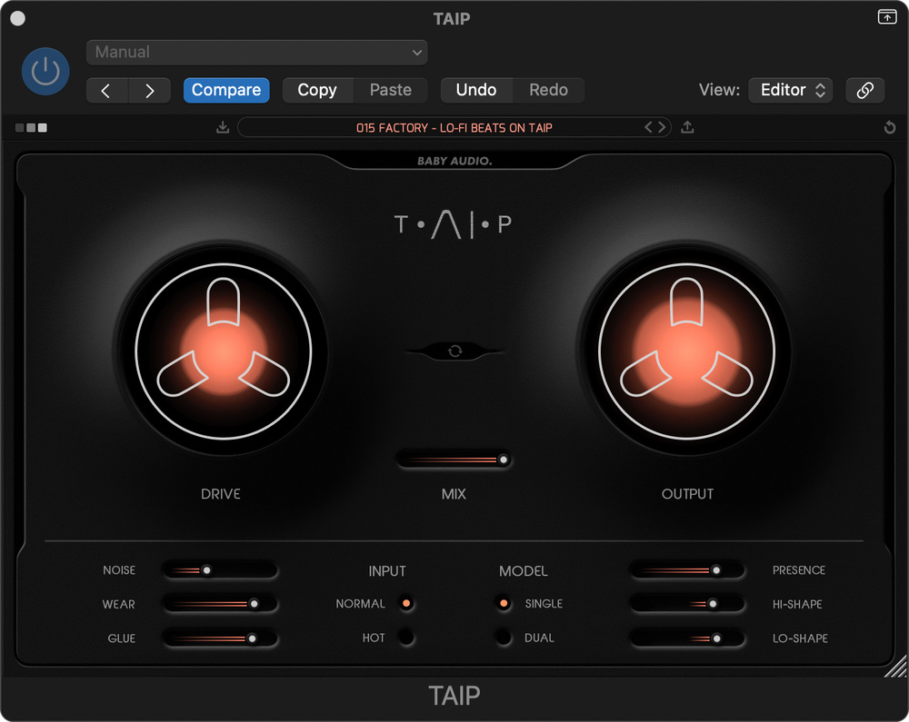Select the HOT input mode
Image resolution: width=909 pixels, height=722 pixels.
point(405,638)
